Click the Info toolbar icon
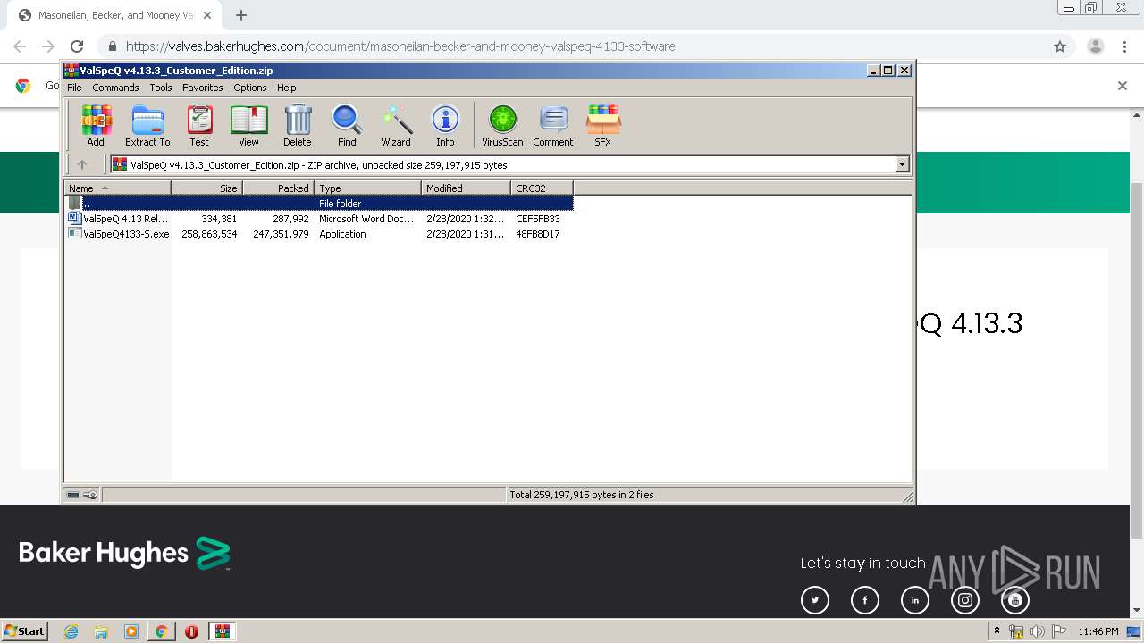Image resolution: width=1144 pixels, height=643 pixels. [445, 125]
